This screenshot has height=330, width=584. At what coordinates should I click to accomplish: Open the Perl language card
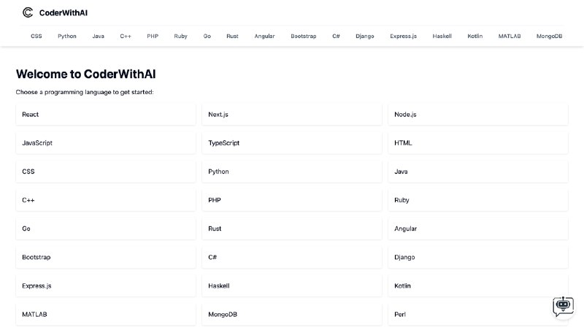(x=477, y=315)
